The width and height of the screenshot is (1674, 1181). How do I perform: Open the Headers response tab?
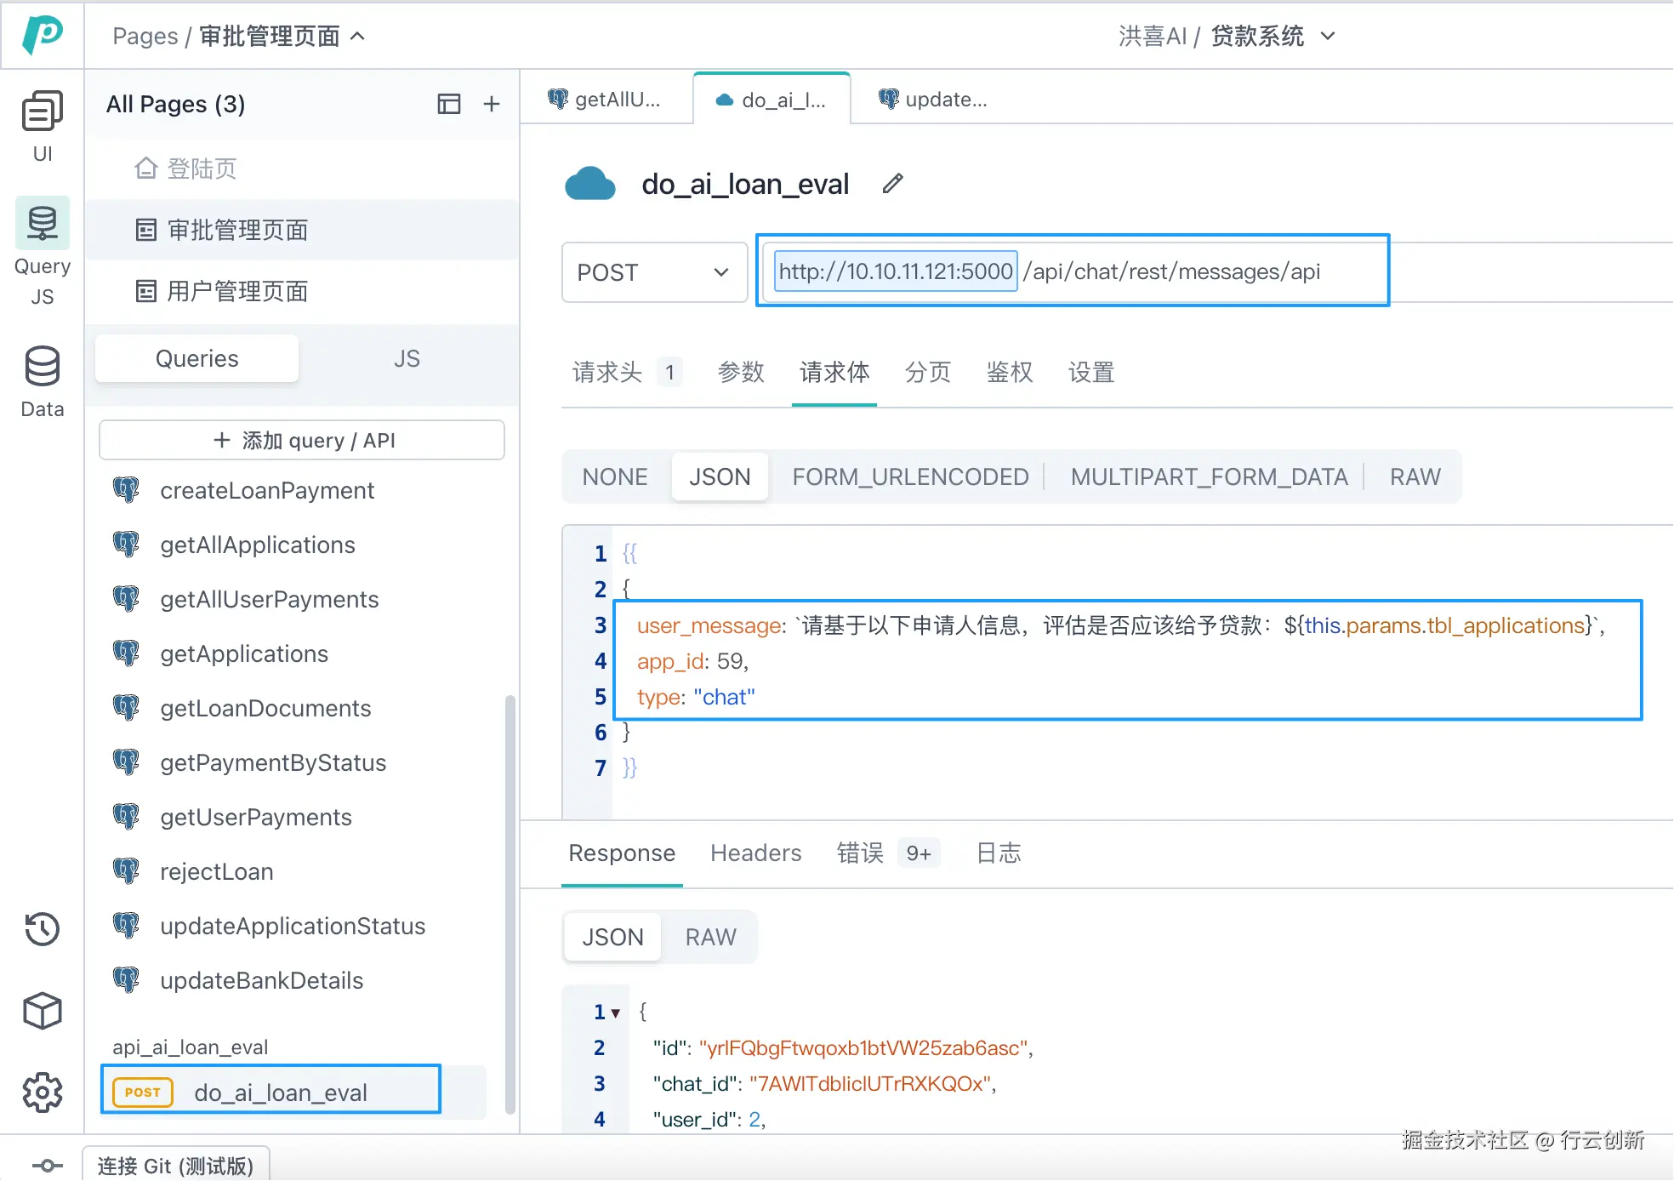[x=755, y=853]
